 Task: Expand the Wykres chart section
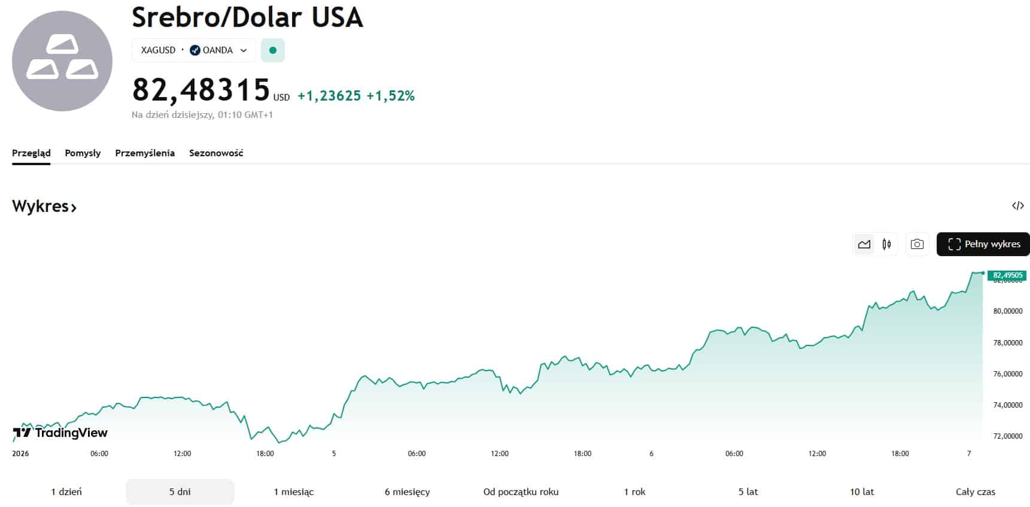pyautogui.click(x=44, y=207)
